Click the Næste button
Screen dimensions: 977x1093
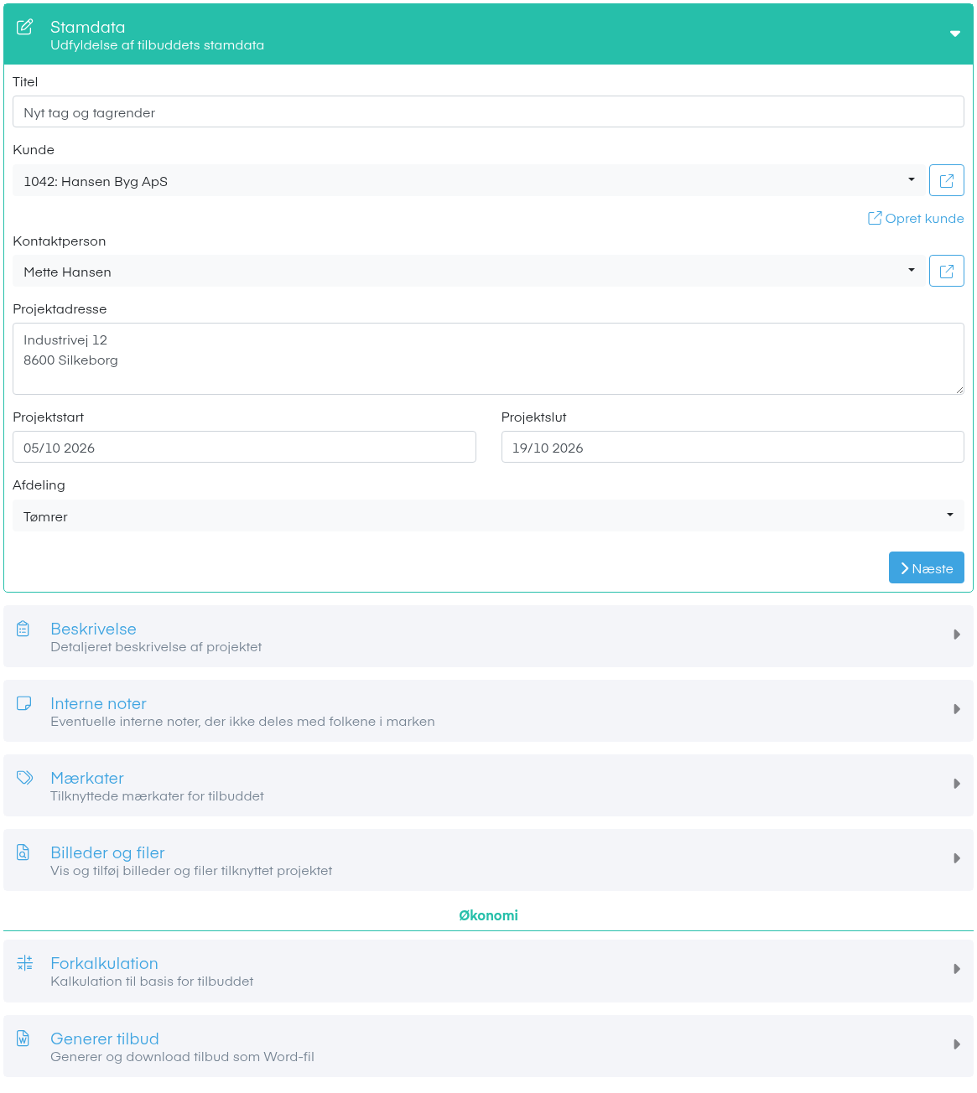click(927, 567)
